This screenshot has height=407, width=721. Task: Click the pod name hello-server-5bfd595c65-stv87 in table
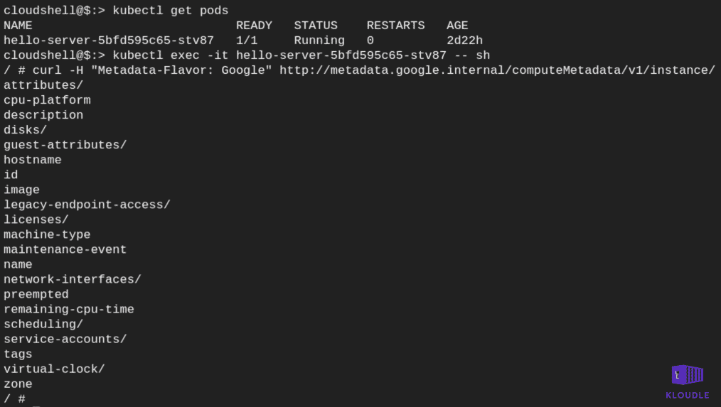pyautogui.click(x=109, y=40)
